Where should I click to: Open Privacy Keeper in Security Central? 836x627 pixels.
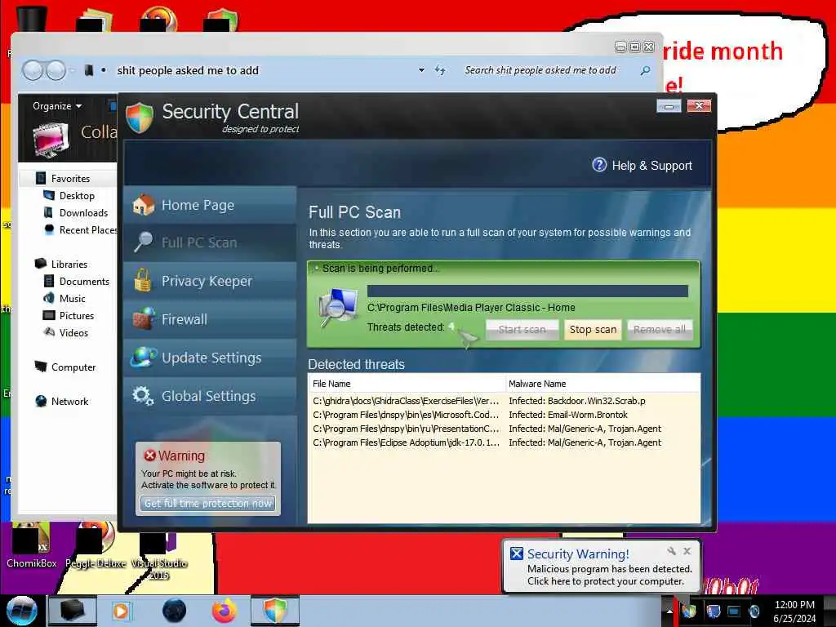coord(210,281)
